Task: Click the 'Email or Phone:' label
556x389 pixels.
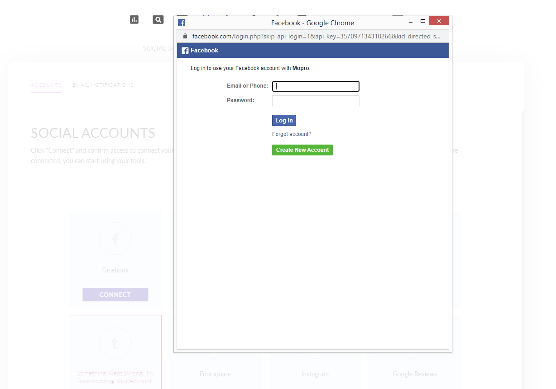Action: (x=247, y=86)
